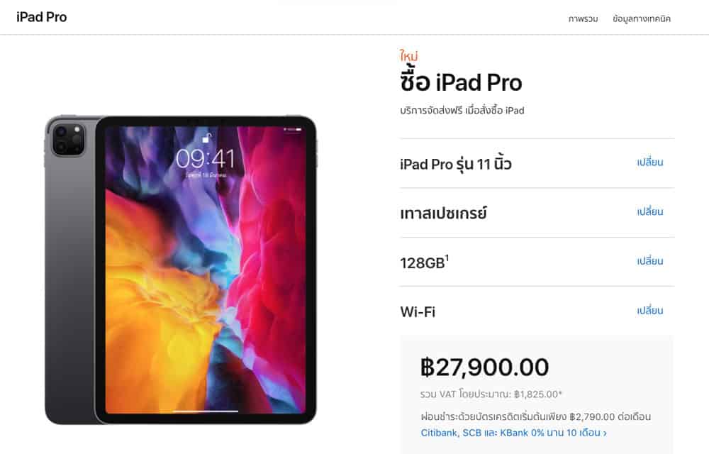Click the ฿27,900.00 price text

point(484,367)
